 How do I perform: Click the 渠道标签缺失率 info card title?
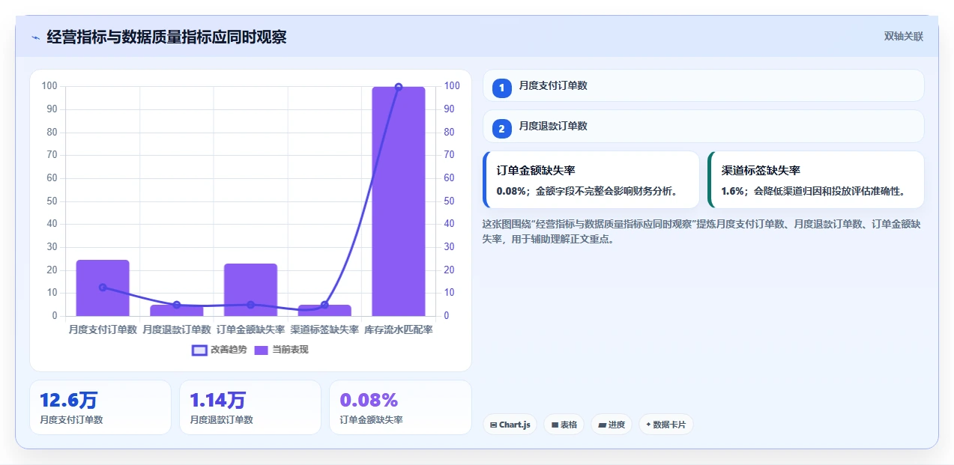[761, 171]
